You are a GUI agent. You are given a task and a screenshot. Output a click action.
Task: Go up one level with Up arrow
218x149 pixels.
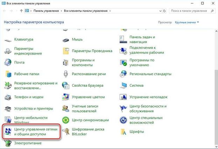point(21,11)
